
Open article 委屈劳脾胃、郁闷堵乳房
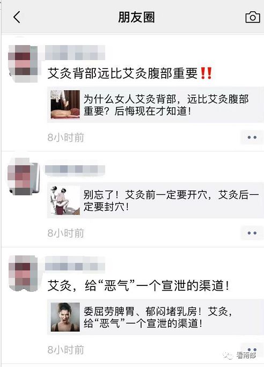click(156, 317)
